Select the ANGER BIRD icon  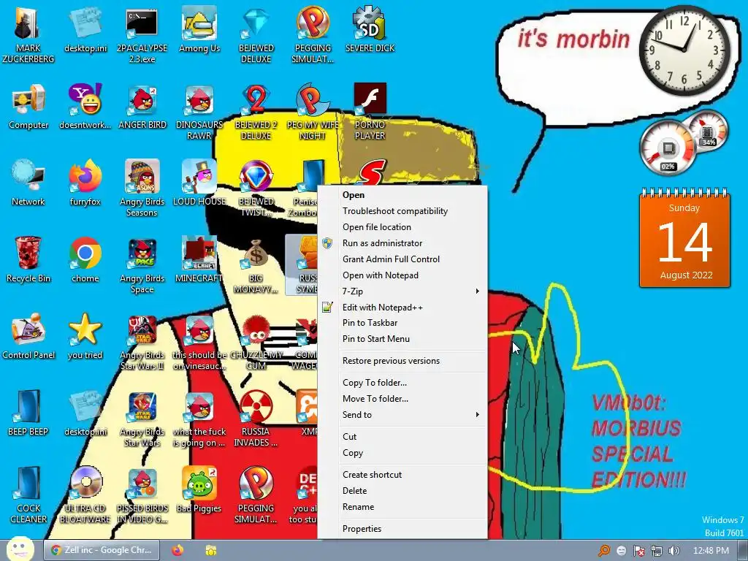coord(142,107)
